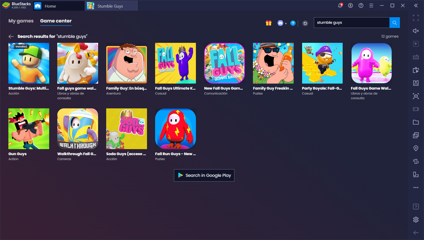Open Fall Guys Game Wal... pink thumbnail

click(371, 63)
